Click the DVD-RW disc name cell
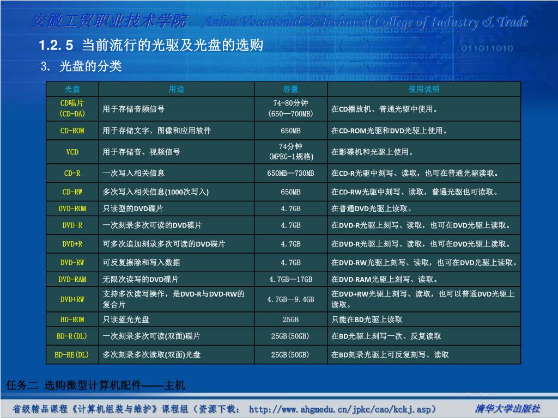The image size is (558, 418). click(72, 263)
